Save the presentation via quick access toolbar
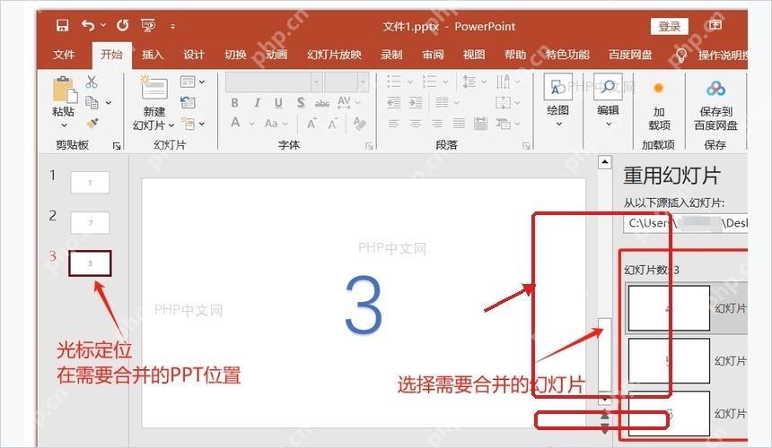The width and height of the screenshot is (772, 448). coord(63,26)
